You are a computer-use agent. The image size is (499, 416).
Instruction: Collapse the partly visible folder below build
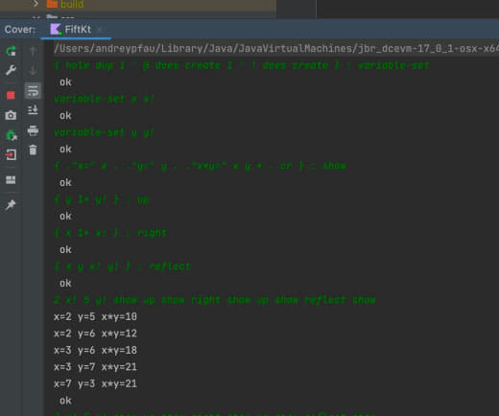tap(36, 17)
